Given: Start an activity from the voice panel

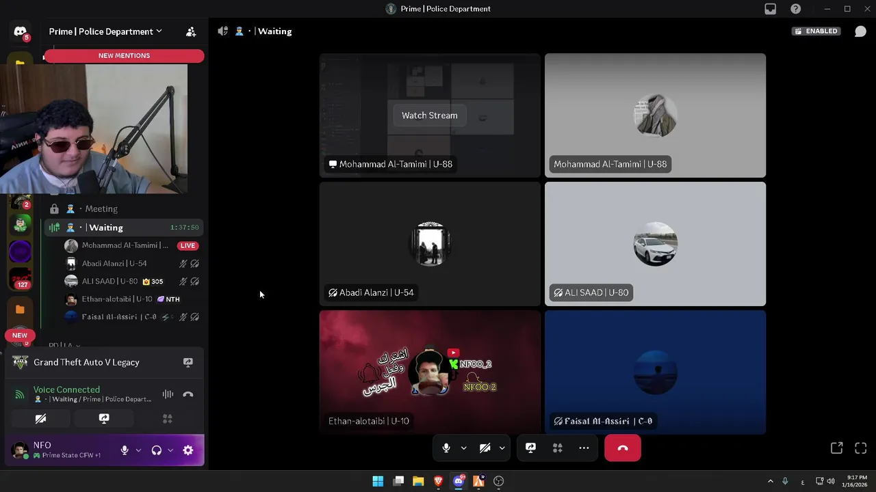Looking at the screenshot, I should pyautogui.click(x=168, y=419).
